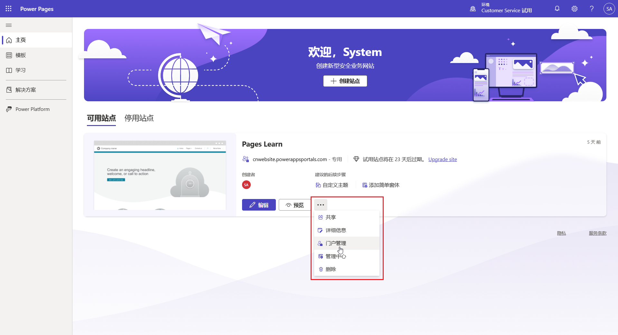The height and width of the screenshot is (335, 618).
Task: Open 模板 in the sidebar
Action: [36, 55]
